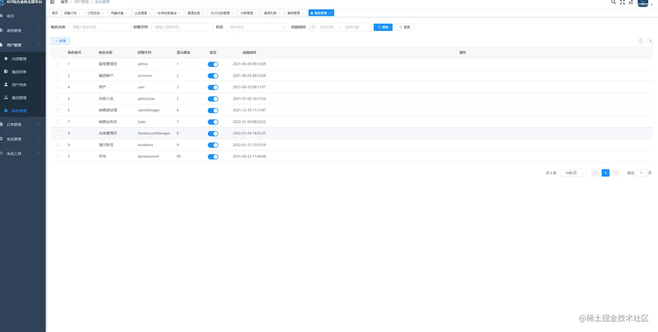The image size is (658, 332).
Task: Click the 重置 reset button
Action: click(x=405, y=27)
